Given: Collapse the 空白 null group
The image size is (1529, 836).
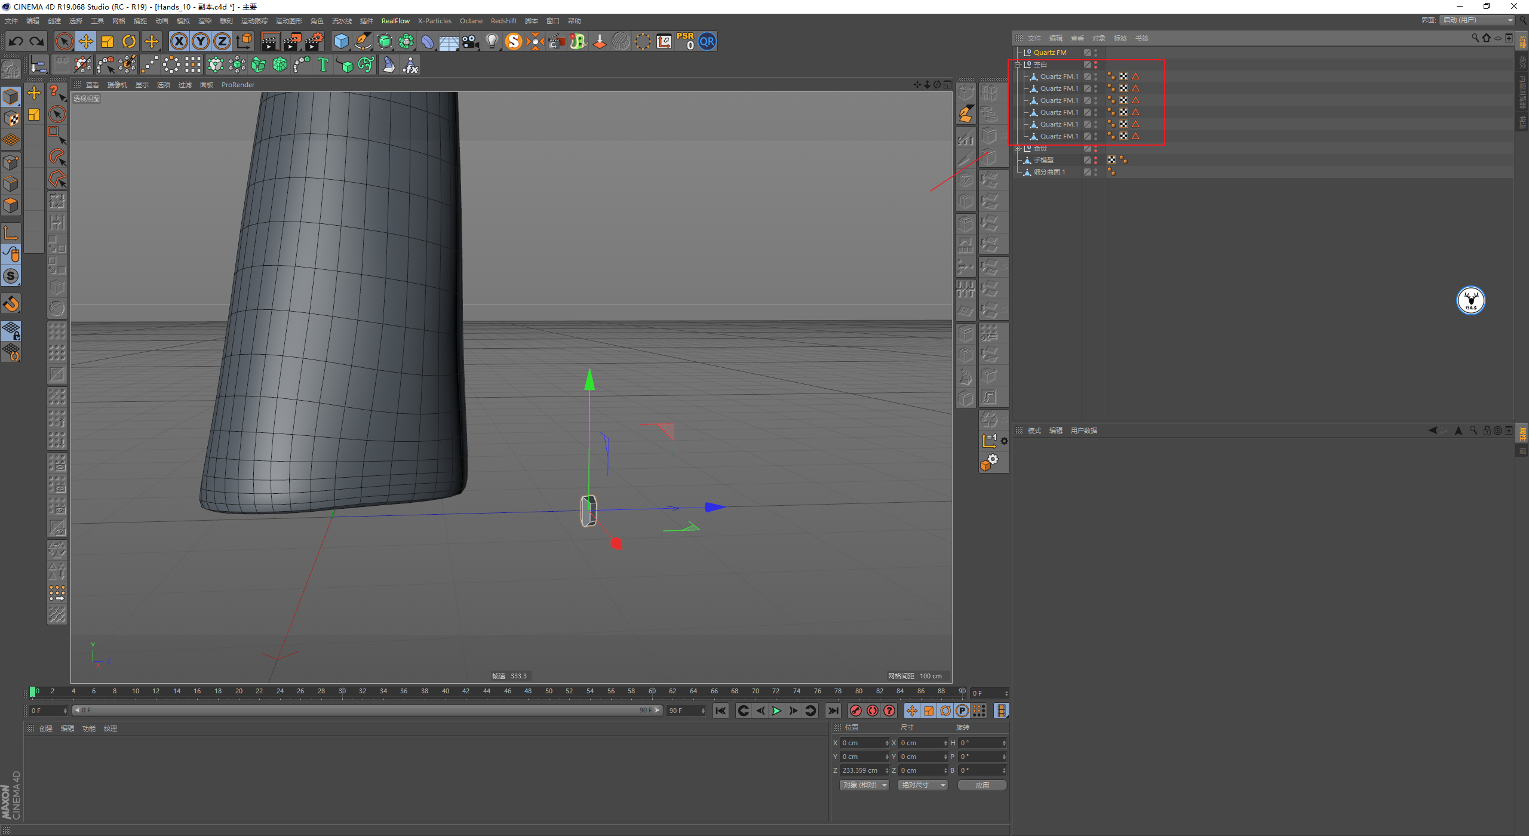Looking at the screenshot, I should pos(1018,64).
